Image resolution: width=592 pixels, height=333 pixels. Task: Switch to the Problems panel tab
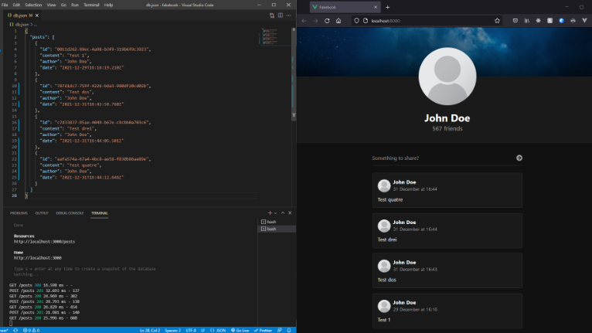tap(19, 213)
